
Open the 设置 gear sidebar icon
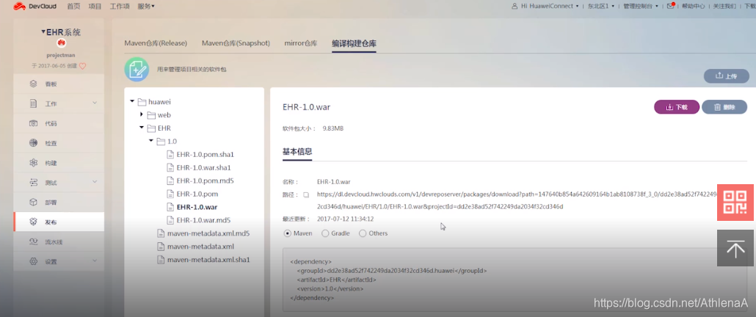pos(33,261)
